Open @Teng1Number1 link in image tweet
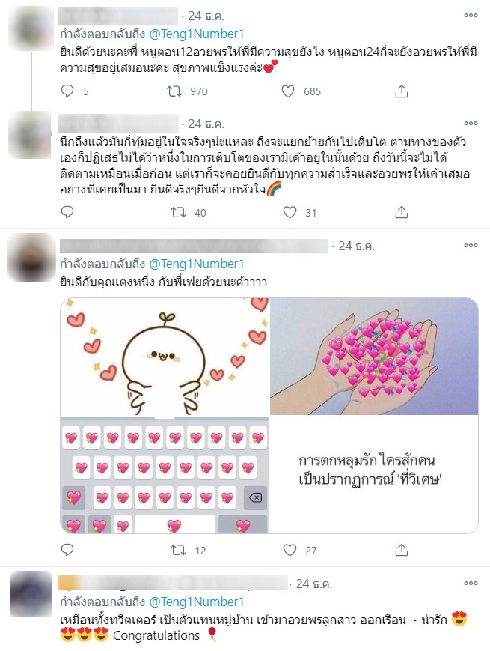 click(197, 264)
